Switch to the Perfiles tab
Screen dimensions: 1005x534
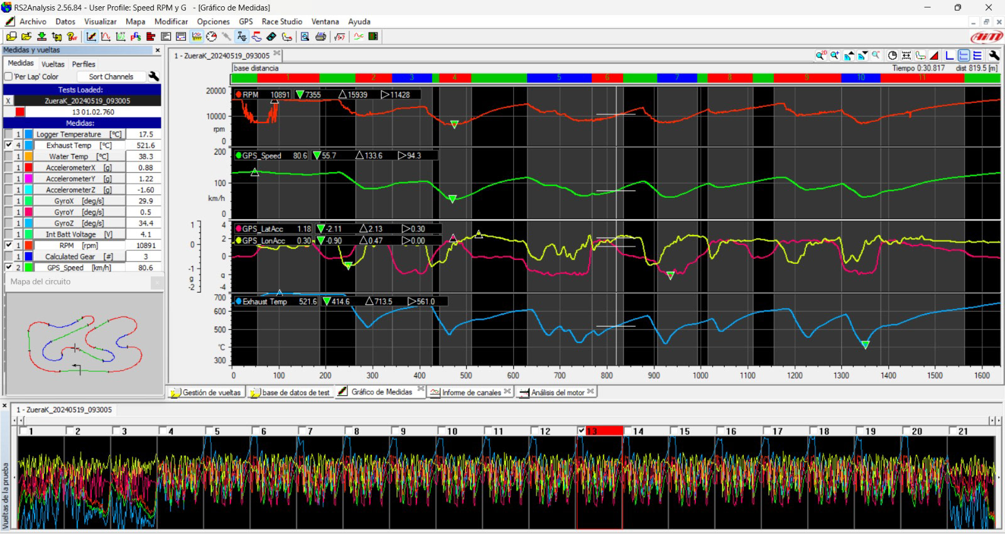84,64
